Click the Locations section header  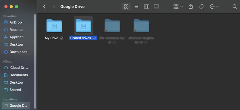click(10, 100)
